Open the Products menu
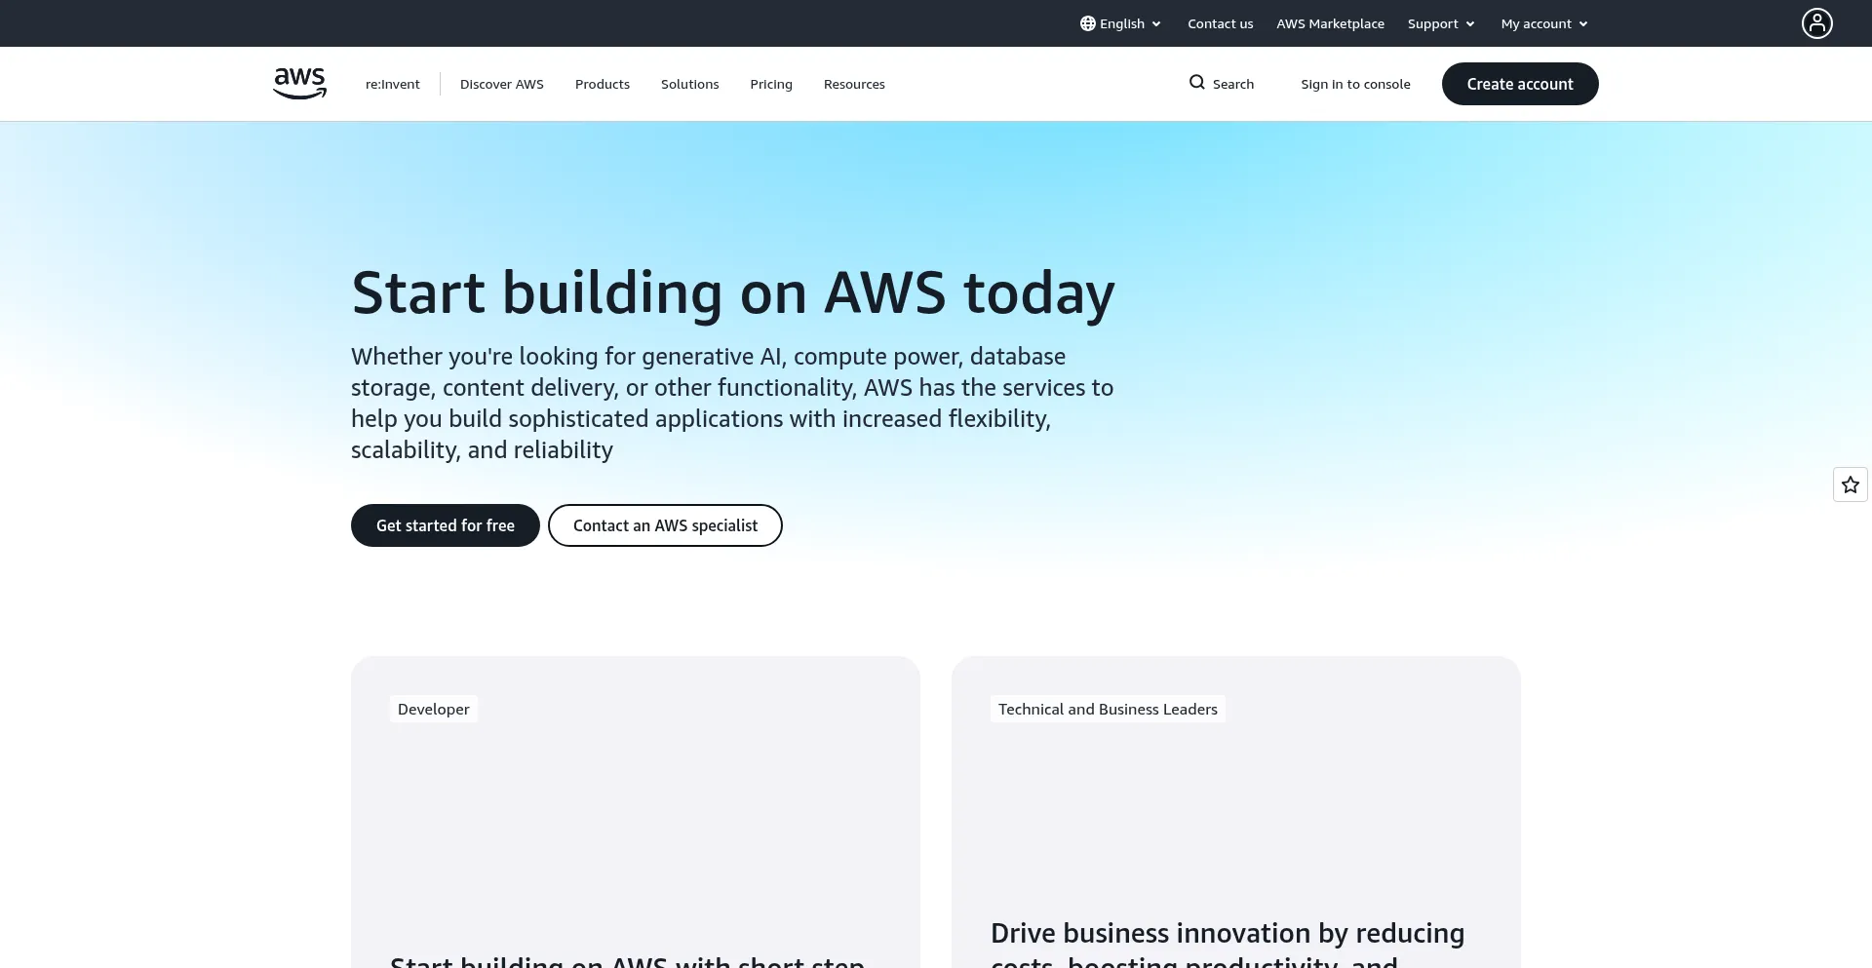Screen dimensions: 1872x968 click(x=603, y=84)
